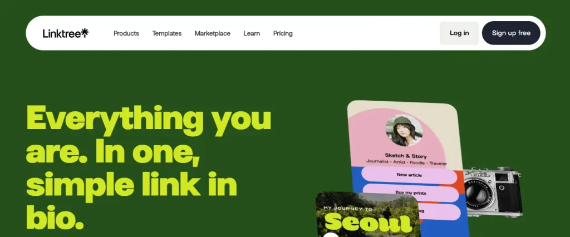
Task: Open the Learn nav item
Action: [252, 33]
